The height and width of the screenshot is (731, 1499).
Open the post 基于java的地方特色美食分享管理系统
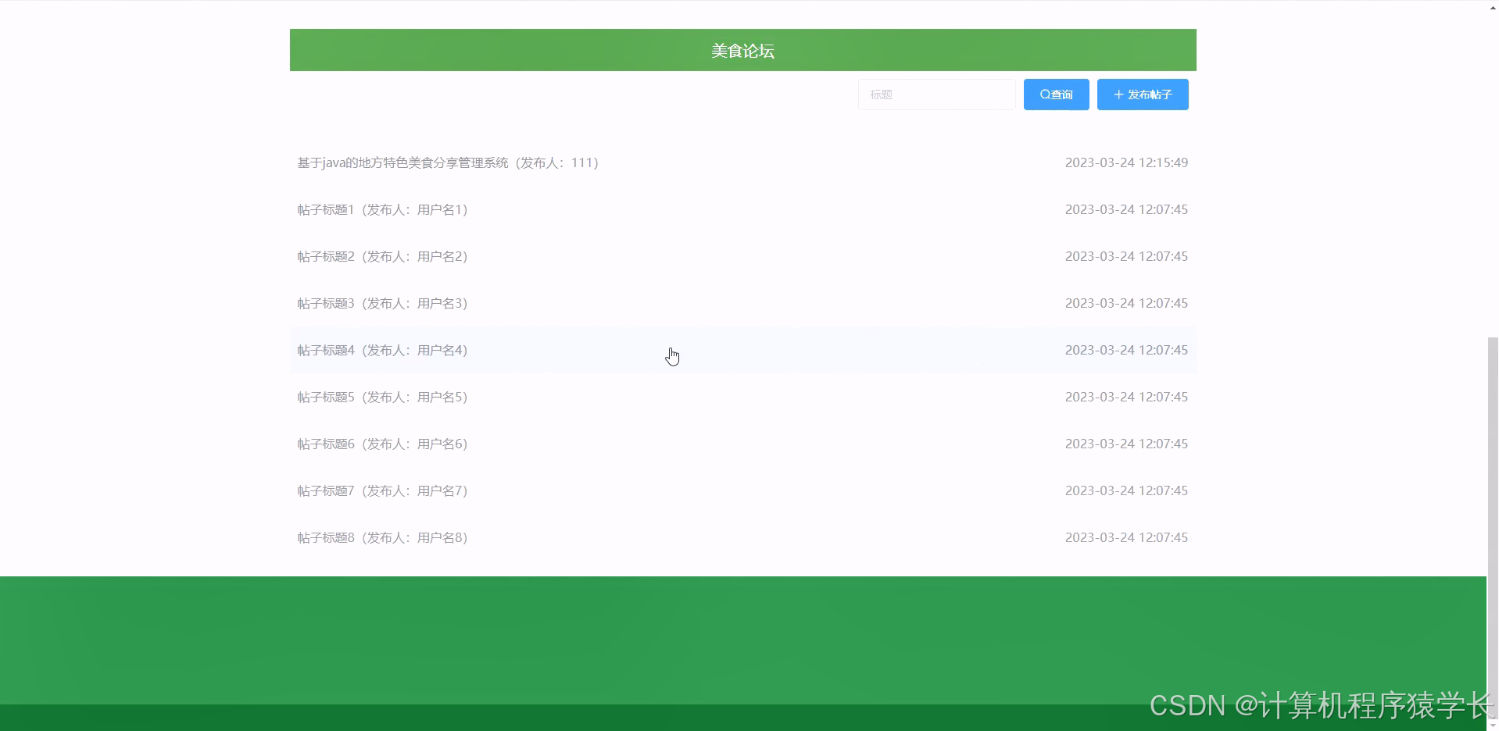click(x=446, y=162)
